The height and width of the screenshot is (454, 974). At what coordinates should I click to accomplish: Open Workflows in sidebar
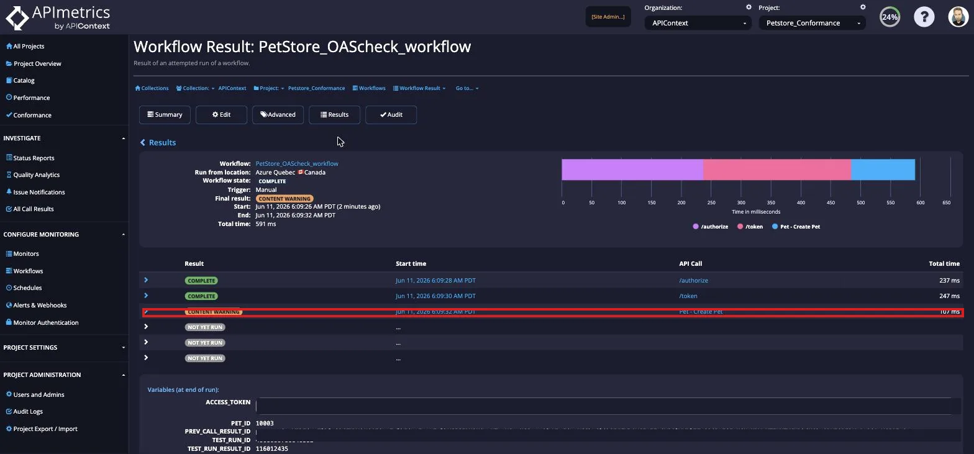pos(24,271)
